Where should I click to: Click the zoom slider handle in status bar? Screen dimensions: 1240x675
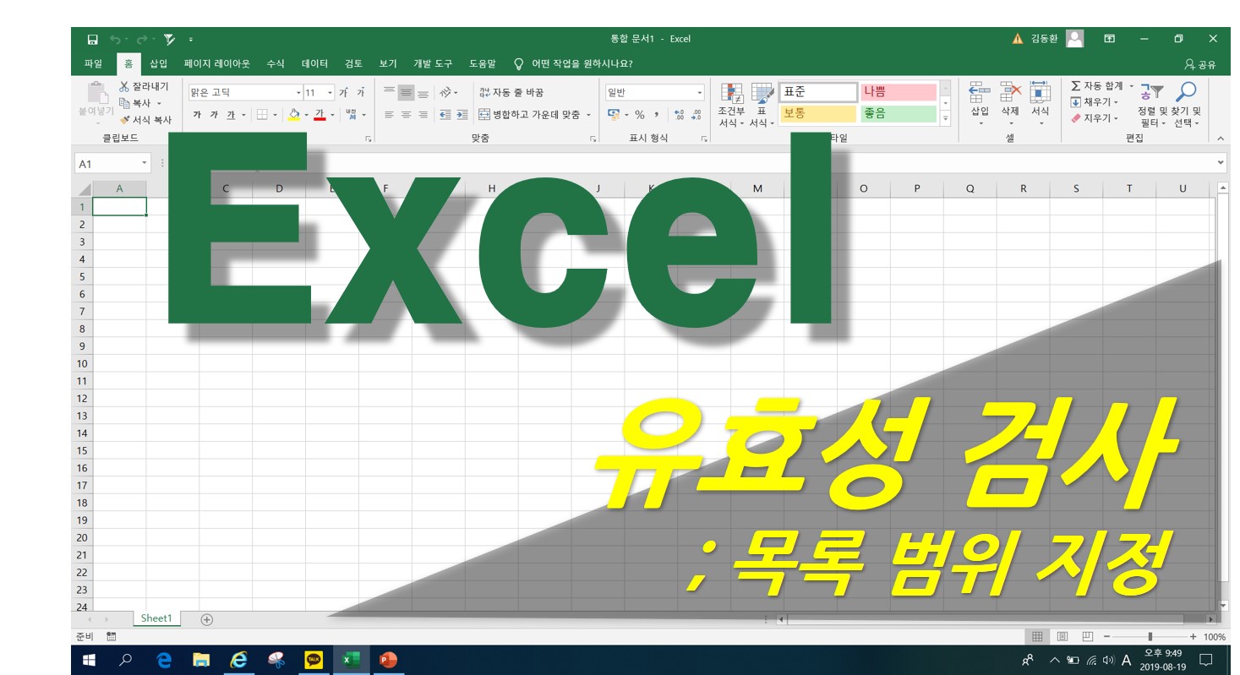point(1150,636)
